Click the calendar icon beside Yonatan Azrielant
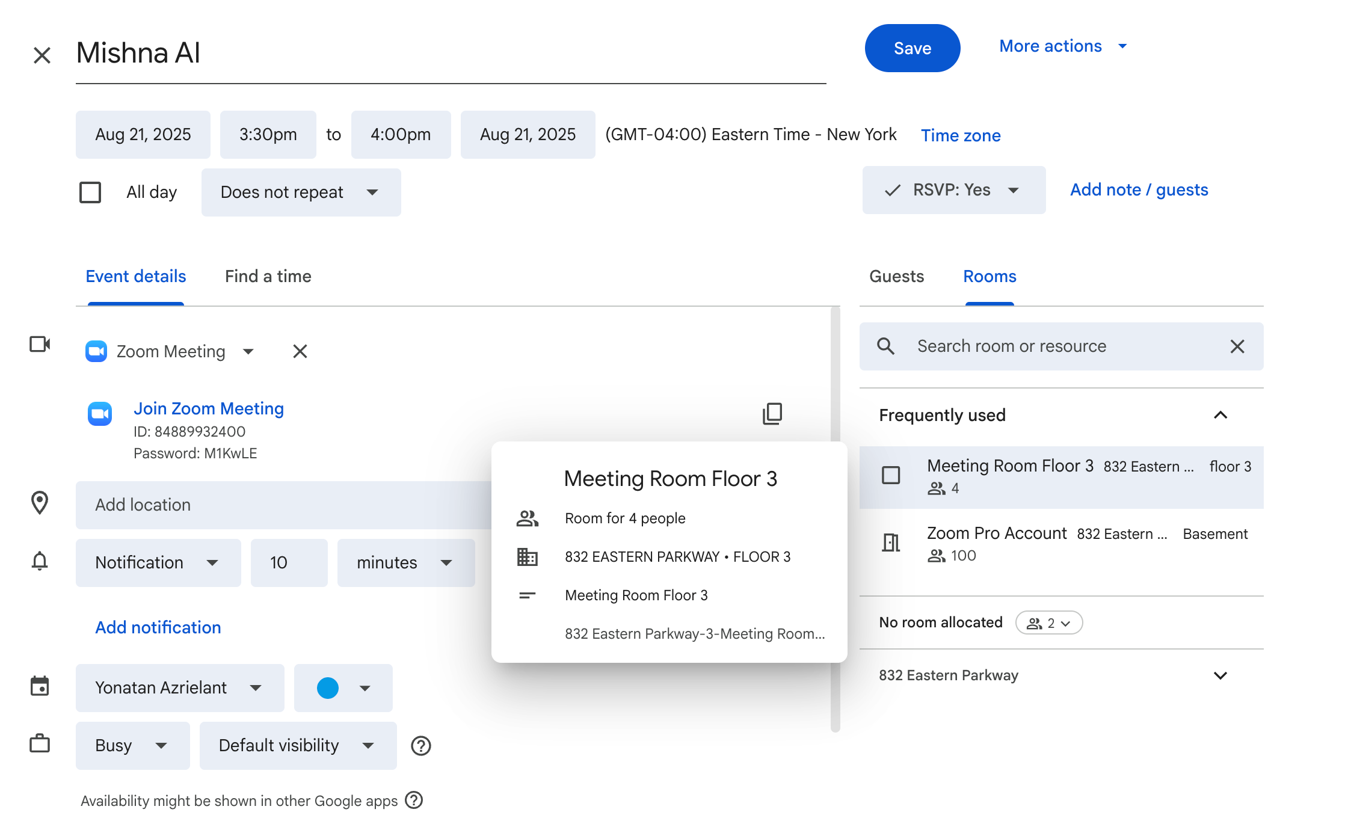Viewport: 1345px width, 830px height. click(40, 686)
